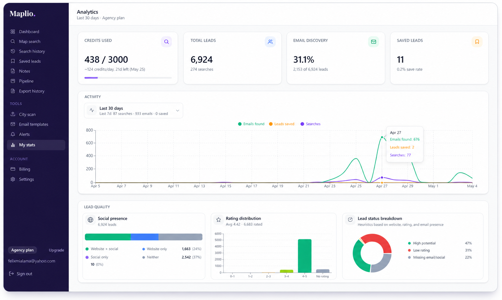Click the My stats bar chart icon
This screenshot has height=300, width=502.
[13, 145]
